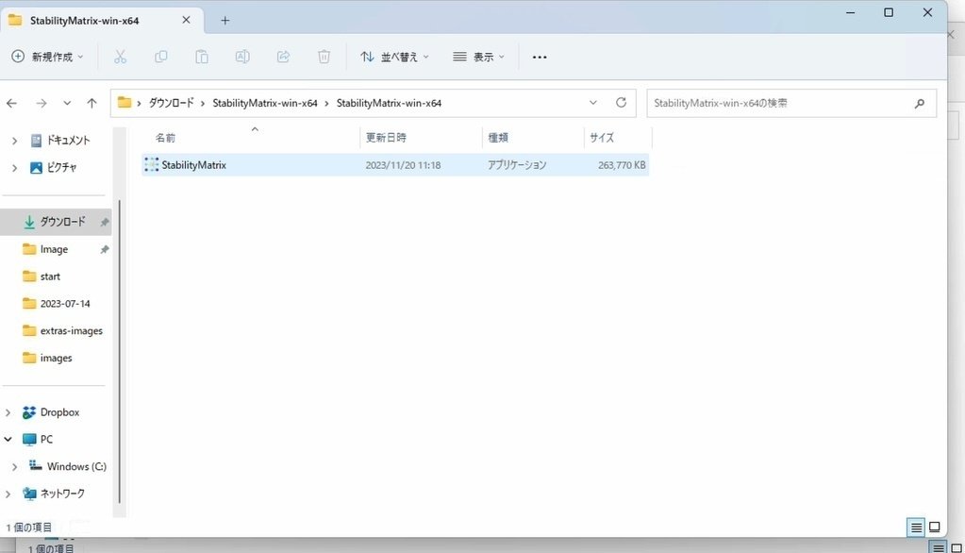This screenshot has height=553, width=965.
Task: Expand the ピクチャ tree node
Action: point(14,167)
